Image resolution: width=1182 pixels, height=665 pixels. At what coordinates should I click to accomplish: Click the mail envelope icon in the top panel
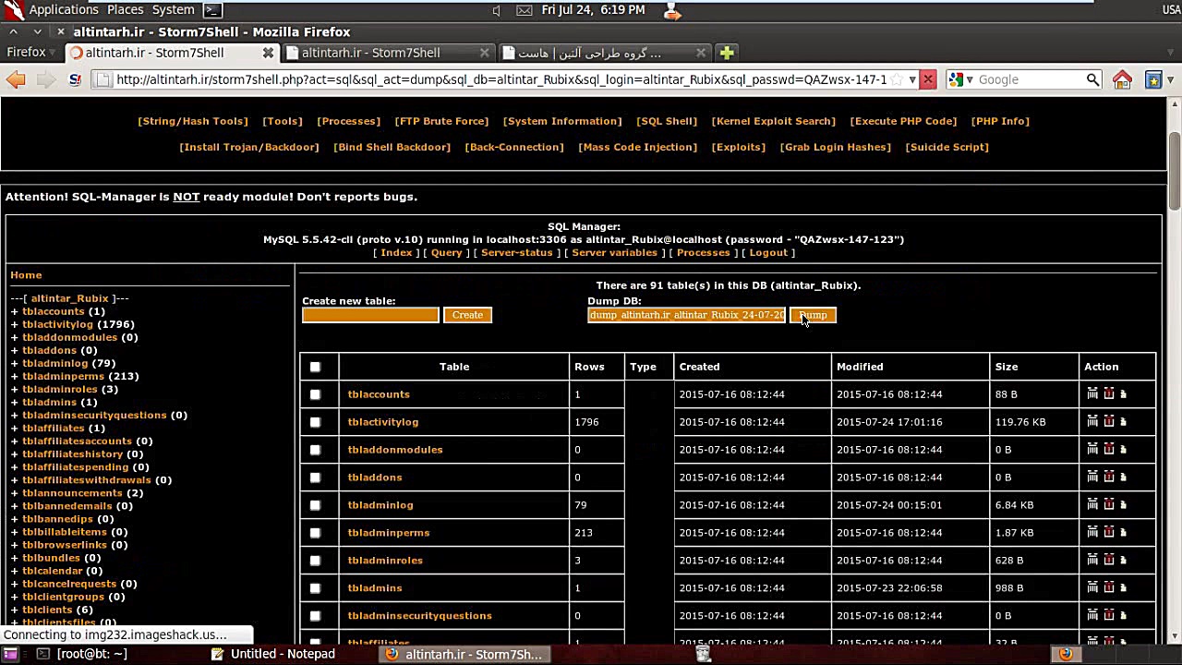pyautogui.click(x=525, y=10)
